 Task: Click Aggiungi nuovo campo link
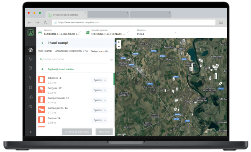tap(61, 69)
